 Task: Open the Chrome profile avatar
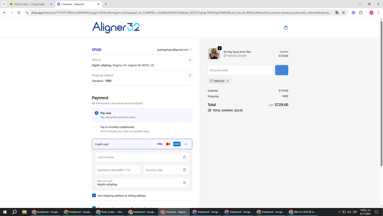point(371,13)
